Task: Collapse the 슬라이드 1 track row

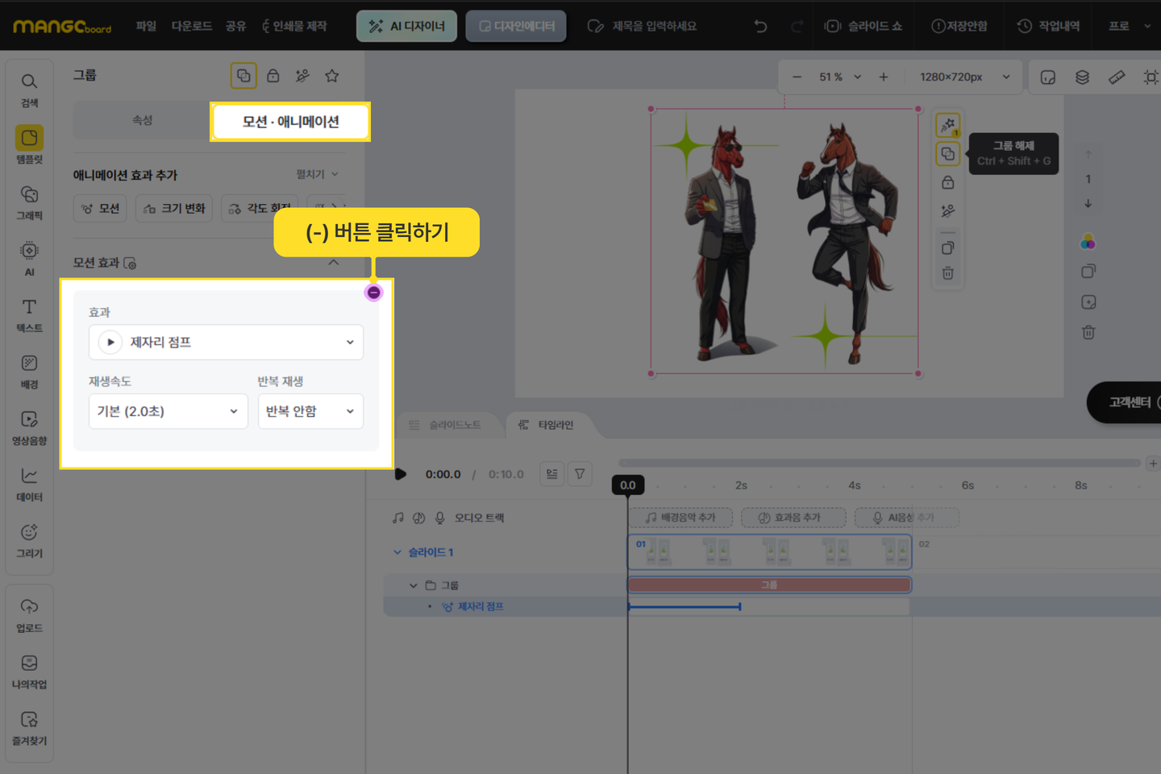Action: [397, 552]
